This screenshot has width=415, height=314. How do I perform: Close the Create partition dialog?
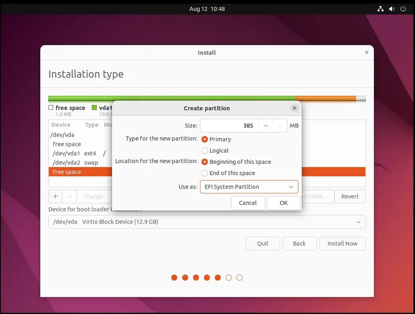(294, 108)
